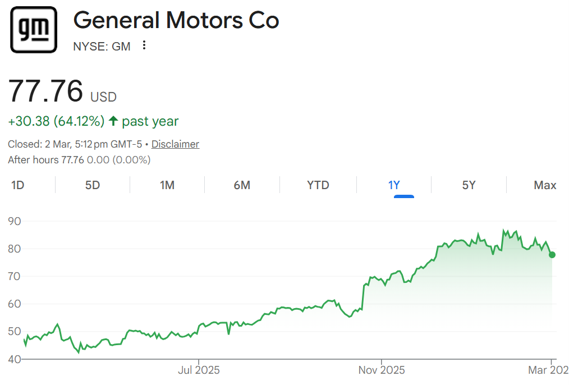Switch chart to 6M range
Viewport: 569px width, 385px height.
coord(242,185)
